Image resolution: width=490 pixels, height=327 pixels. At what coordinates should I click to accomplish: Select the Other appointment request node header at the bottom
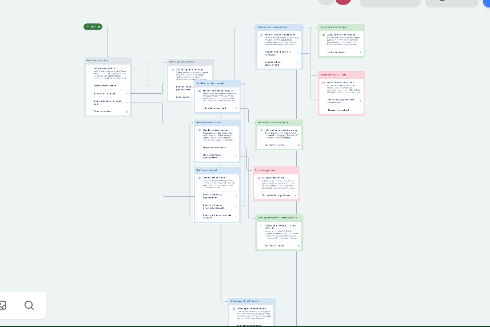(252, 301)
